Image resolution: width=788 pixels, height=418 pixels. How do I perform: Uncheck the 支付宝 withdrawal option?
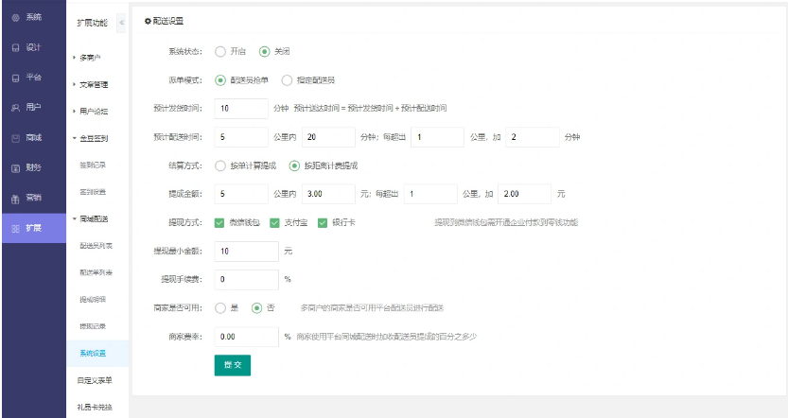275,223
